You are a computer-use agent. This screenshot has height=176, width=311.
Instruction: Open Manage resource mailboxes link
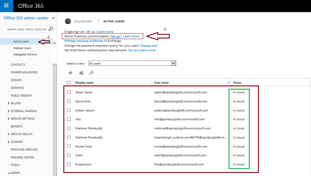click(x=84, y=41)
